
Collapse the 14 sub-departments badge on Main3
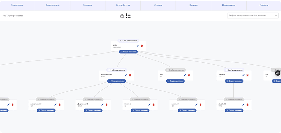click(x=128, y=41)
